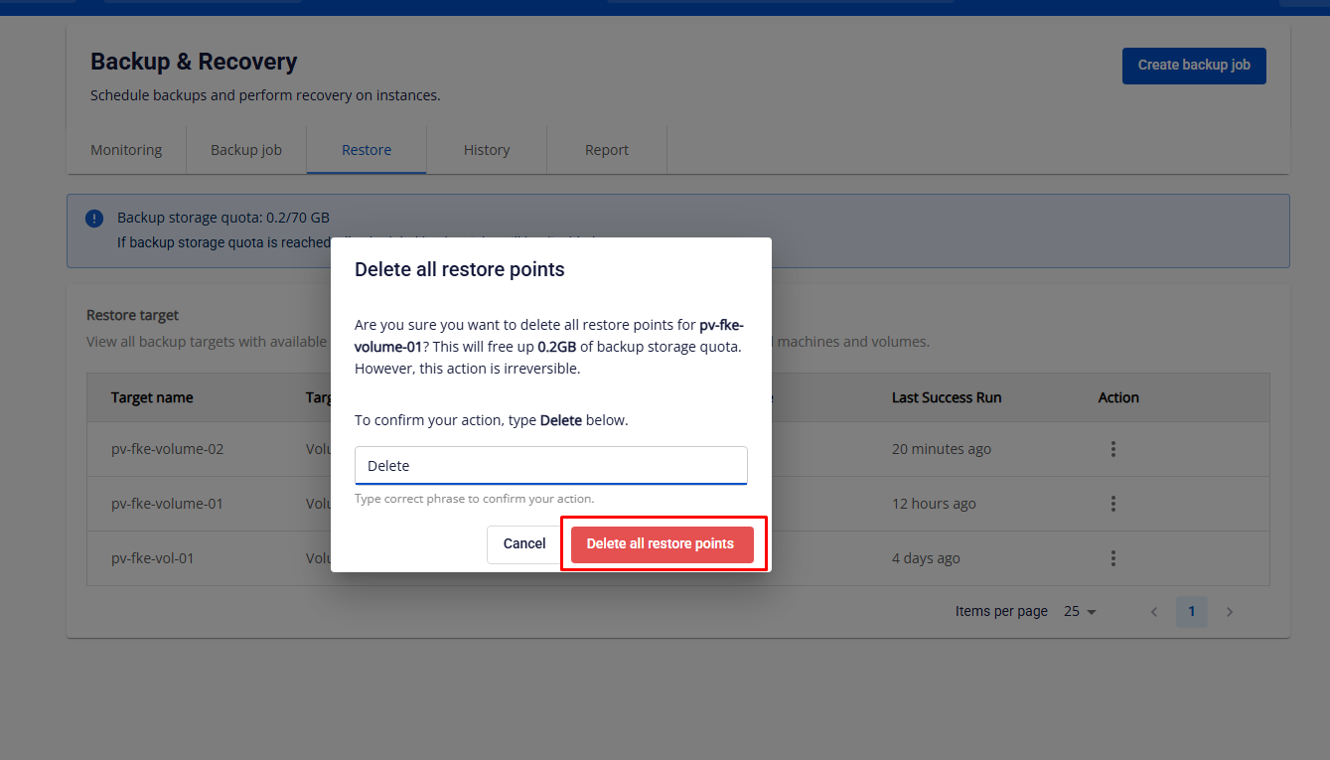Go to previous page using left chevron

1154,612
